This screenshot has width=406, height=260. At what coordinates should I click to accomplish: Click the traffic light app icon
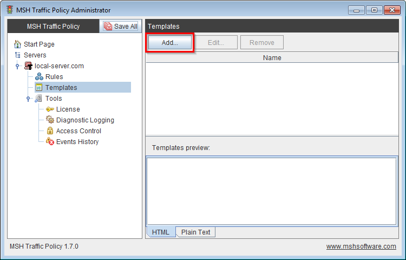pos(10,10)
